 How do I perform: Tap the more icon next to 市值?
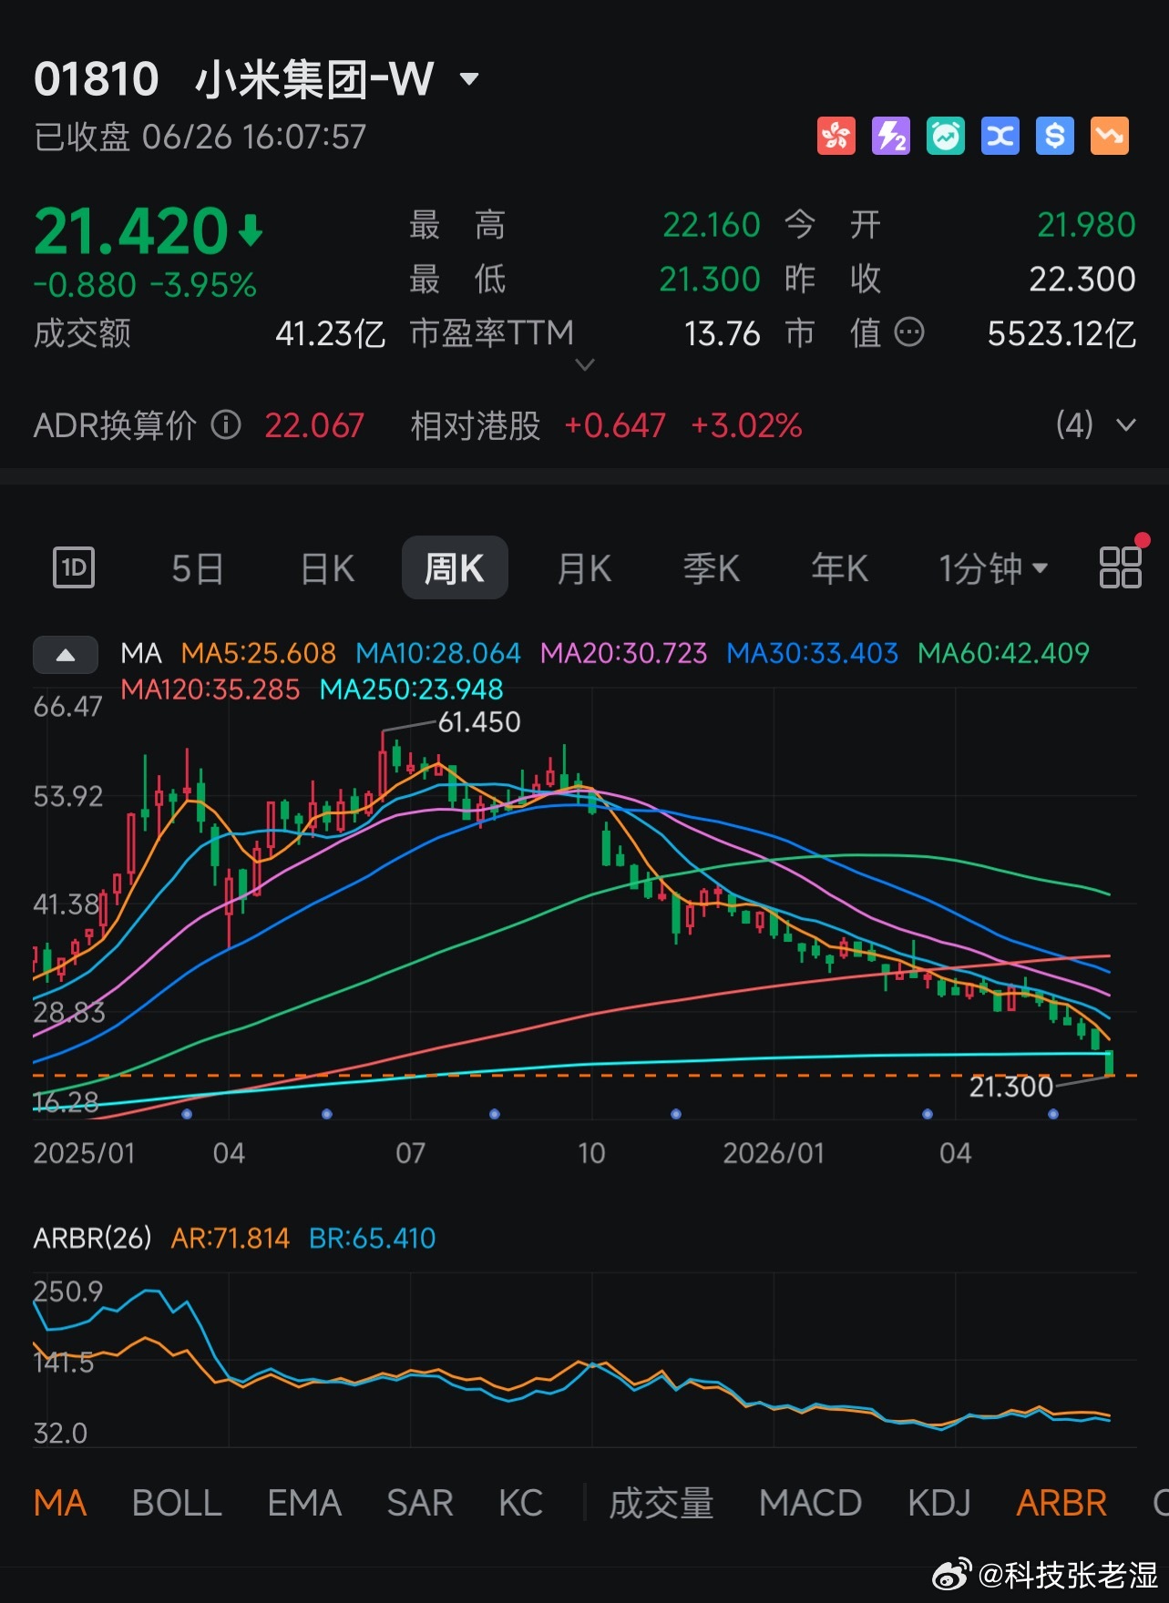[908, 332]
